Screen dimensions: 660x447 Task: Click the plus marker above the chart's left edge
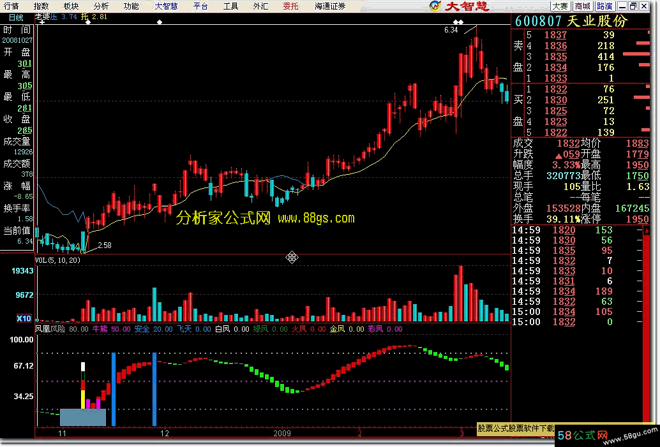click(42, 22)
